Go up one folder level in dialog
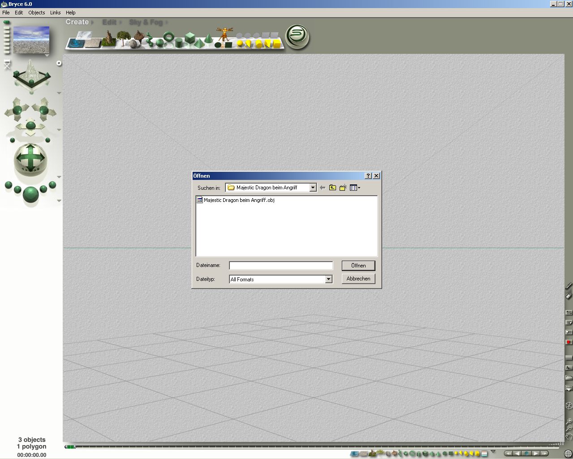Image resolution: width=573 pixels, height=459 pixels. click(x=332, y=188)
